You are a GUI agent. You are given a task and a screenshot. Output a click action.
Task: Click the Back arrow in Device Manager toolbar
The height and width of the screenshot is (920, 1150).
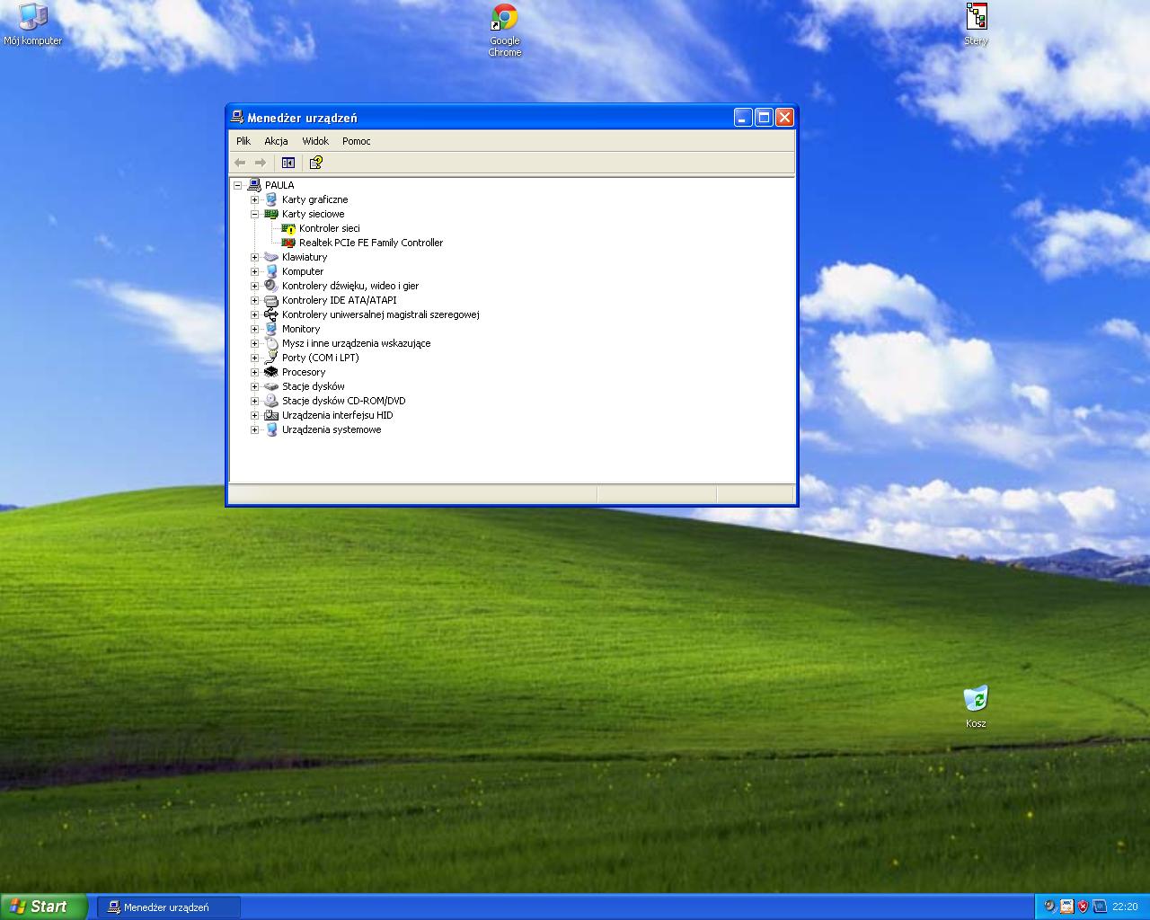(x=240, y=163)
